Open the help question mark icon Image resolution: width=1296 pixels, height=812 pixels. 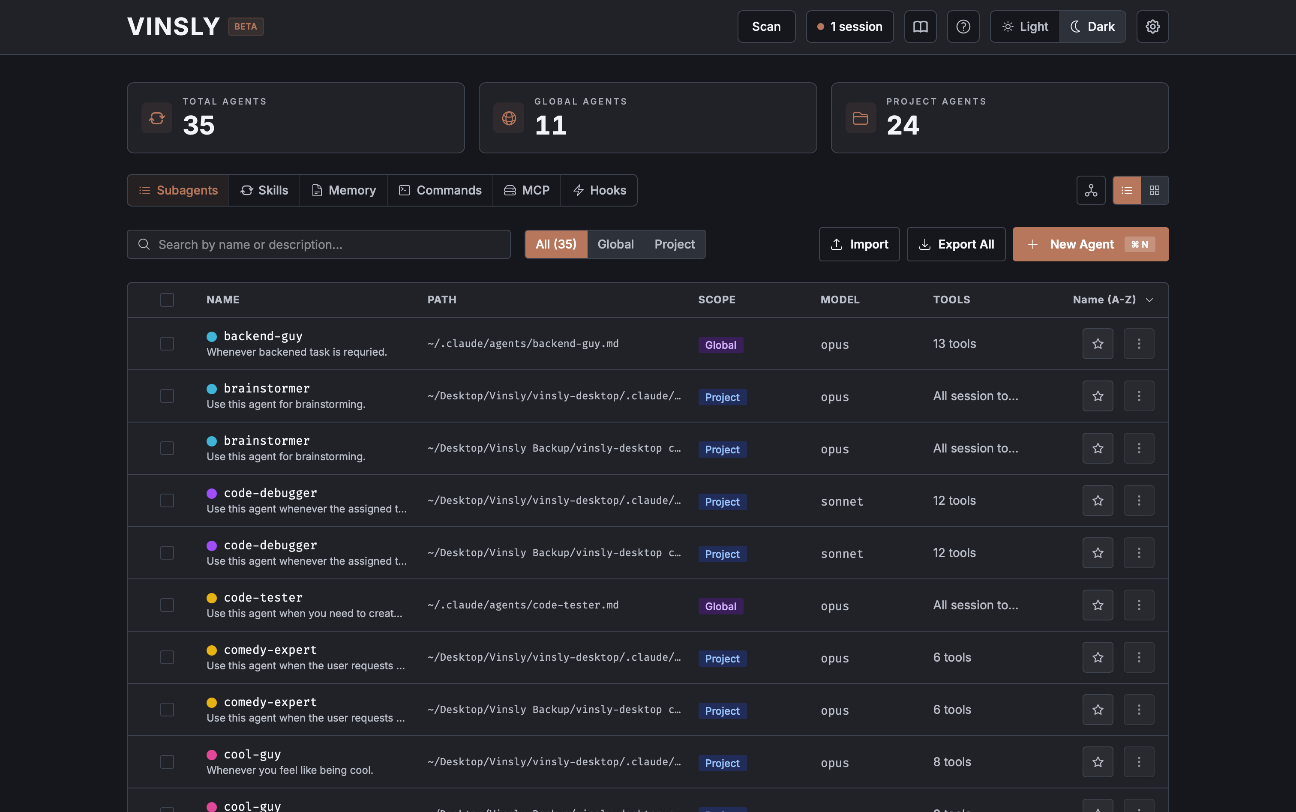963,26
